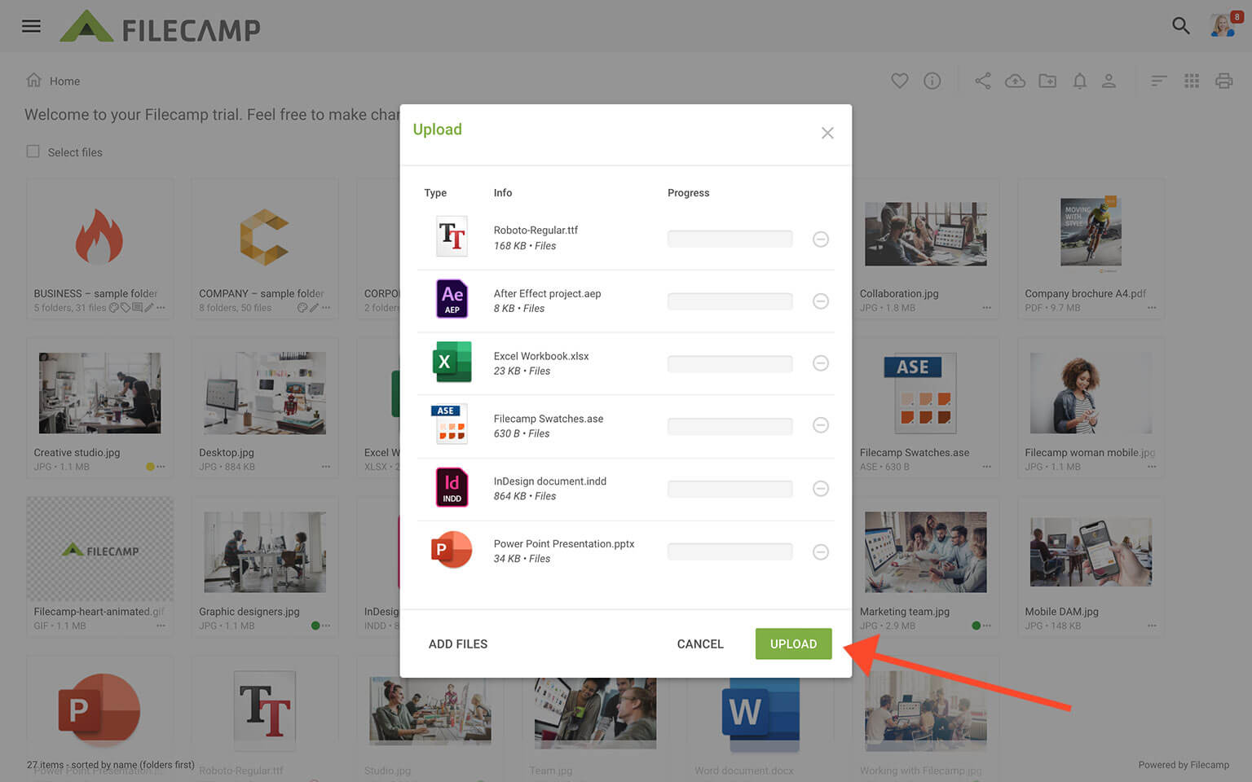Click the Progress column header
This screenshot has width=1252, height=782.
point(688,193)
